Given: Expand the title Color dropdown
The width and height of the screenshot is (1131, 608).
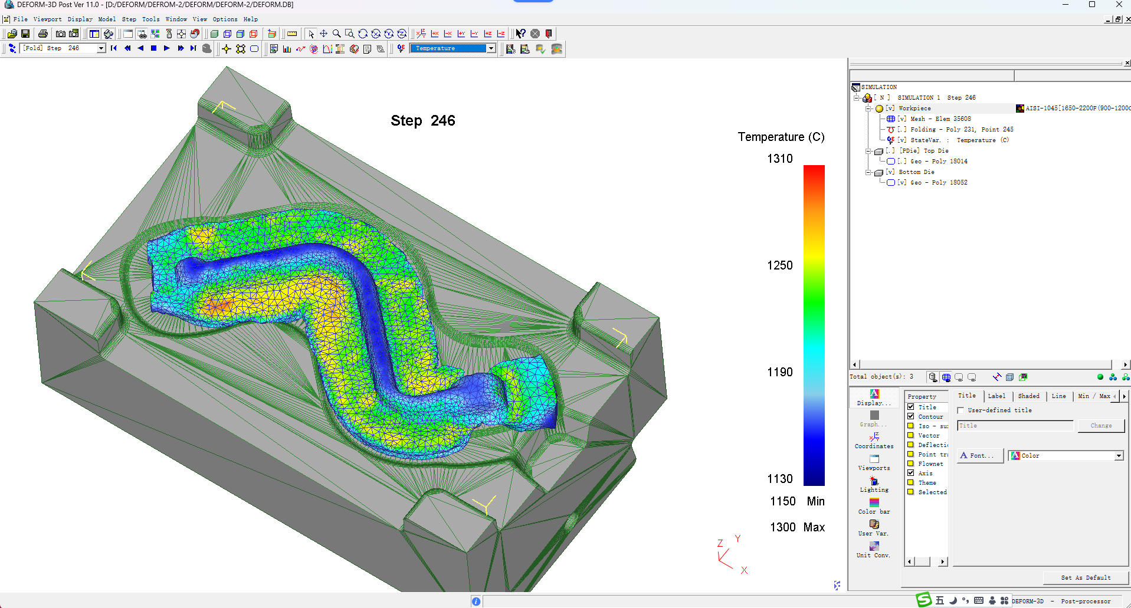Looking at the screenshot, I should pyautogui.click(x=1118, y=456).
